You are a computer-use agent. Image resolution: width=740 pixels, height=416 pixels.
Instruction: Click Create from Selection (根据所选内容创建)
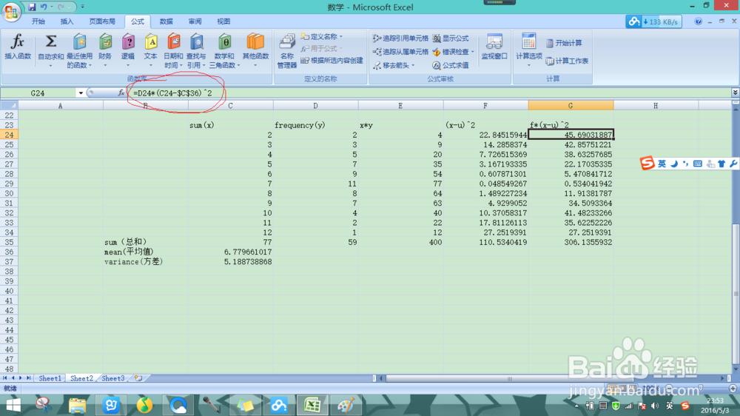click(x=332, y=61)
